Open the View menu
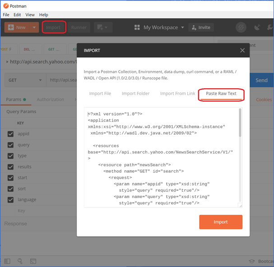Screen dimensions: 274x267 pyautogui.click(x=30, y=15)
